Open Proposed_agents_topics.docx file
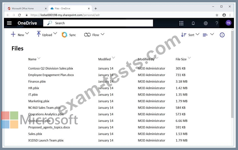Image resolution: width=238 pixels, height=150 pixels. [x=49, y=127]
